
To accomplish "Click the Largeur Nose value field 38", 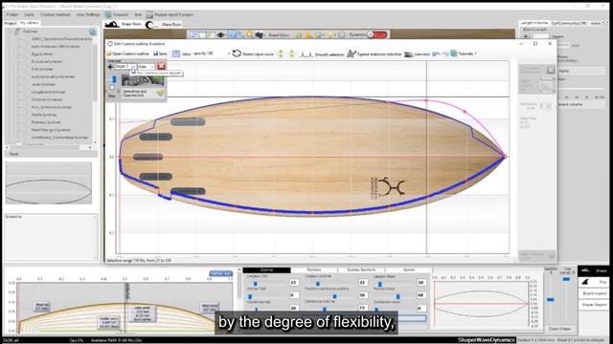I will pos(420,283).
